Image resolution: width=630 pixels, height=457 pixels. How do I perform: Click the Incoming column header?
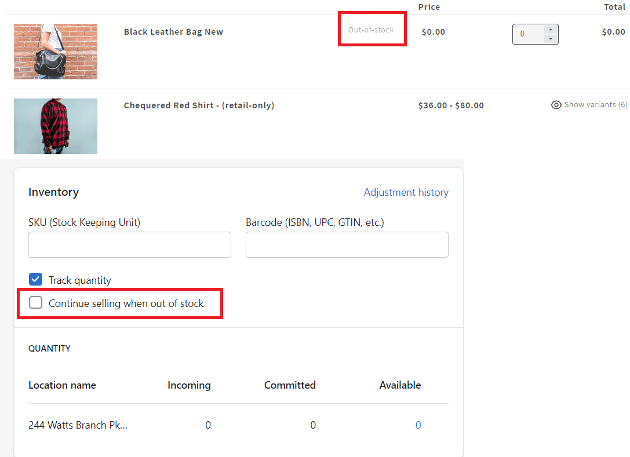click(189, 385)
